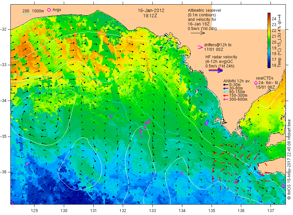Click the cyan 80-150m ANMN legend arrow

[226, 92]
